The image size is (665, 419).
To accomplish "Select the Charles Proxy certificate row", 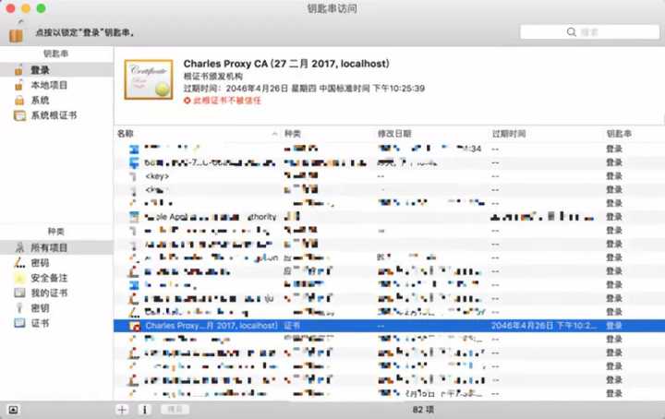I will tap(389, 326).
